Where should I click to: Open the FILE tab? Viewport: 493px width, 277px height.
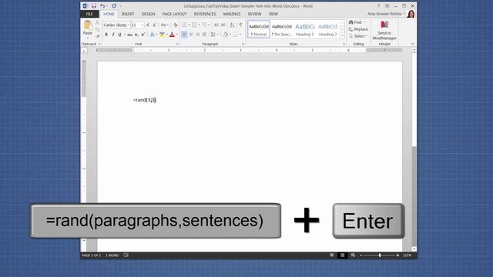point(89,14)
